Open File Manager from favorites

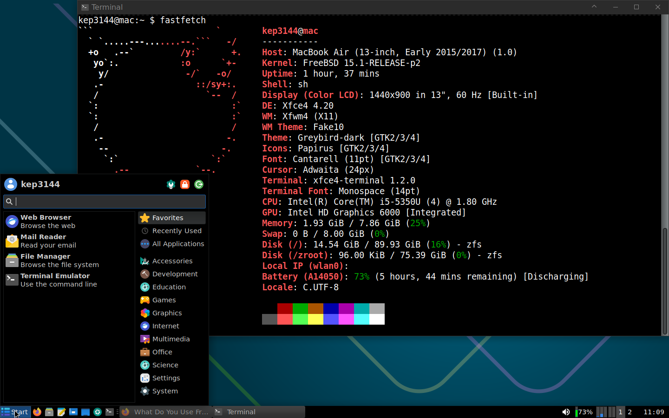(69, 261)
